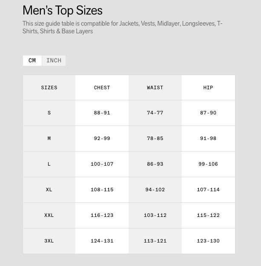This screenshot has width=261, height=266.
Task: Click the SIZES column header
Action: pyautogui.click(x=49, y=88)
